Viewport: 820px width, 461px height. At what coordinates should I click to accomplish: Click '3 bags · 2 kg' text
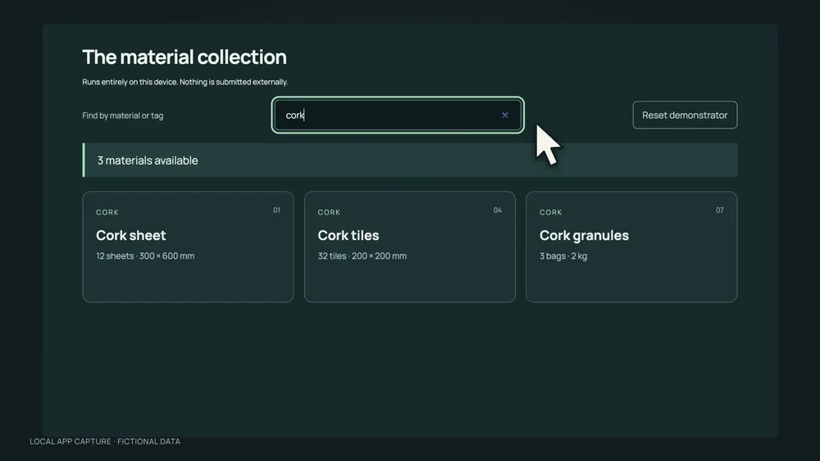(x=563, y=255)
